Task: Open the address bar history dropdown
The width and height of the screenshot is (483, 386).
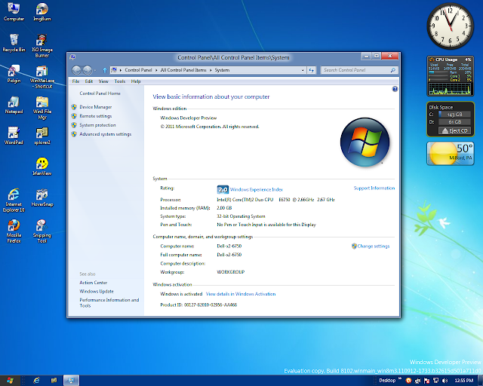Action: (x=303, y=70)
